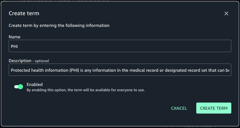Click the "Description" field label
The width and height of the screenshot is (240, 128).
20,61
